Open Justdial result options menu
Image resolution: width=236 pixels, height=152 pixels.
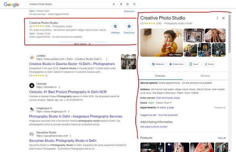coord(107,59)
